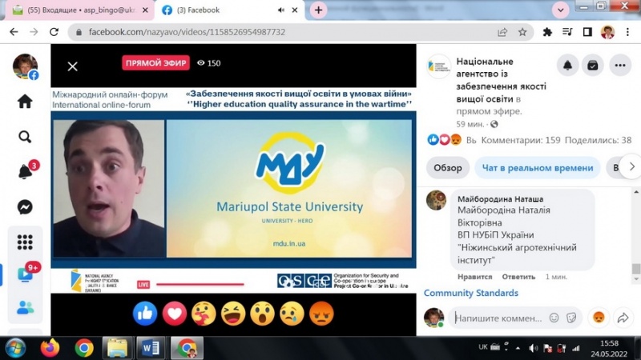This screenshot has height=360, width=641.
Task: Send the Angry reaction emoji
Action: [320, 314]
